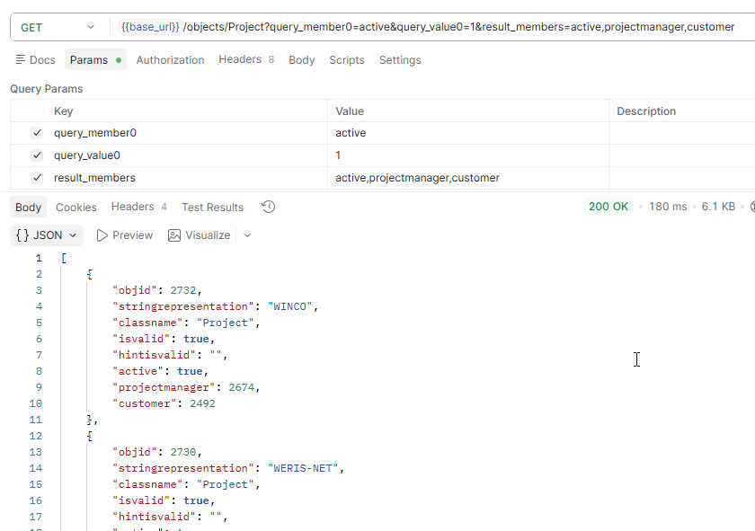
Task: Click line number 11 in gutter
Action: [x=36, y=420]
